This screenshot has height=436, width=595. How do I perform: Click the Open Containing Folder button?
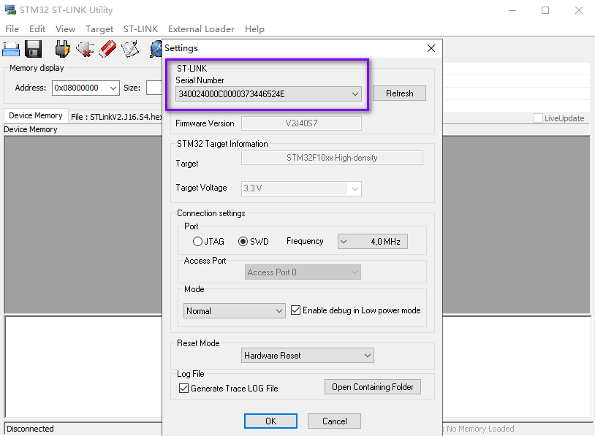click(x=373, y=387)
